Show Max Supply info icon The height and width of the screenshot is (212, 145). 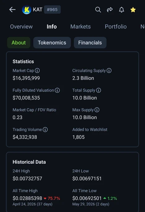pyautogui.click(x=97, y=110)
